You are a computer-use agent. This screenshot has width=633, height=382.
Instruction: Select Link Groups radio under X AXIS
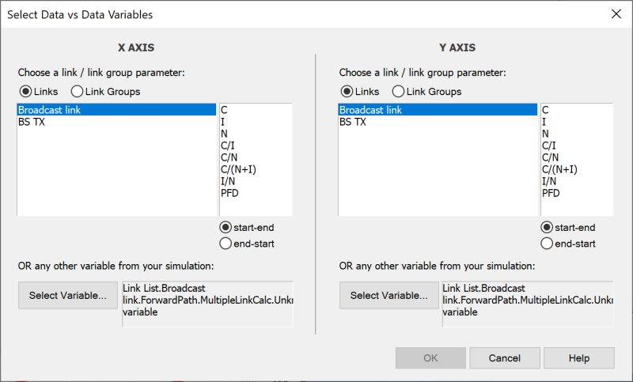click(x=78, y=91)
